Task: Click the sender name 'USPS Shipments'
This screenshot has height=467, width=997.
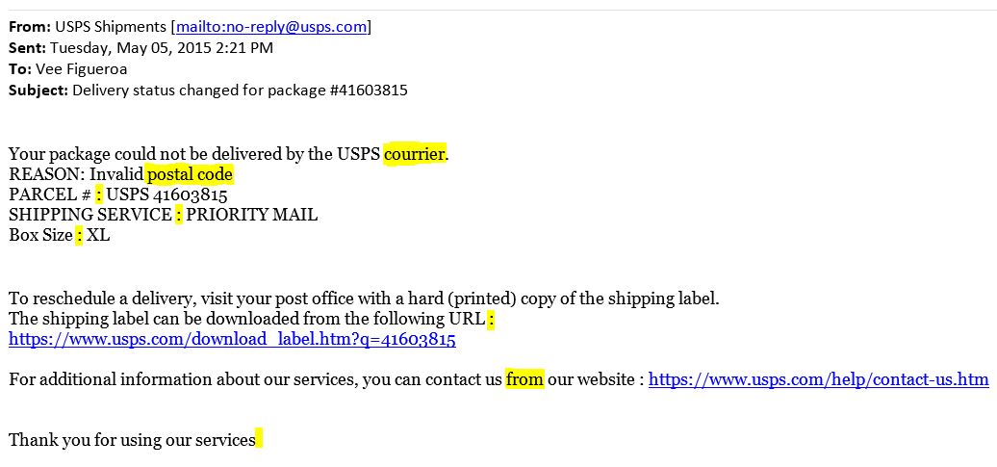Action: pyautogui.click(x=111, y=27)
